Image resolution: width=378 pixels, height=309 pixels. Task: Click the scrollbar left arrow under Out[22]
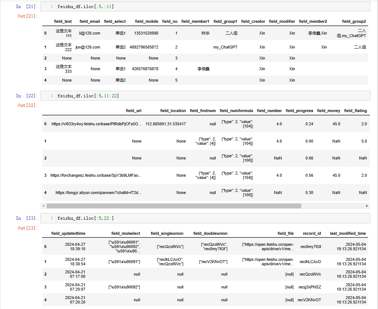[x=43, y=206]
